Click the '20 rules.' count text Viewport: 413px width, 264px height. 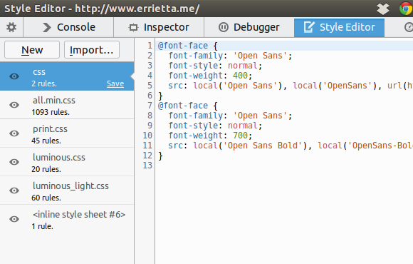point(46,169)
